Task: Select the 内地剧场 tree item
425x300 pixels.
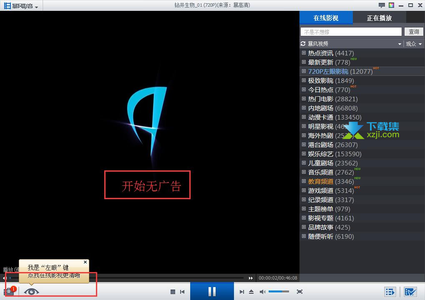Action: 333,108
